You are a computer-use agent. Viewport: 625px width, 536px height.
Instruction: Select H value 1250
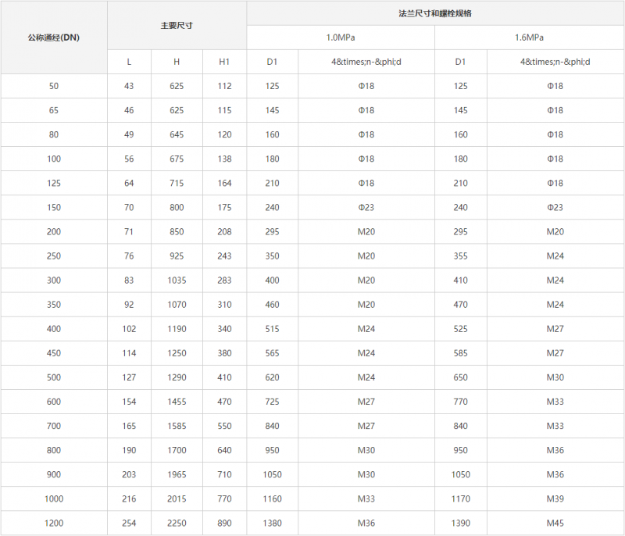pos(177,353)
